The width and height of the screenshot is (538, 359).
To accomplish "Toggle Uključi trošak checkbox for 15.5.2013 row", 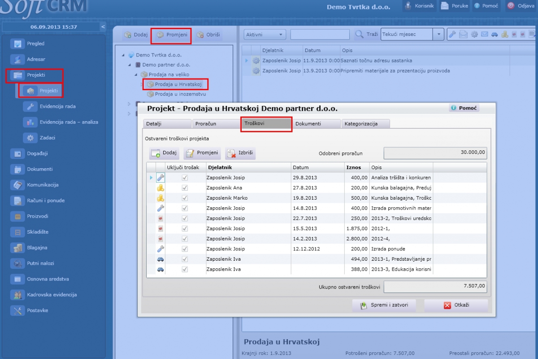I will (x=185, y=229).
